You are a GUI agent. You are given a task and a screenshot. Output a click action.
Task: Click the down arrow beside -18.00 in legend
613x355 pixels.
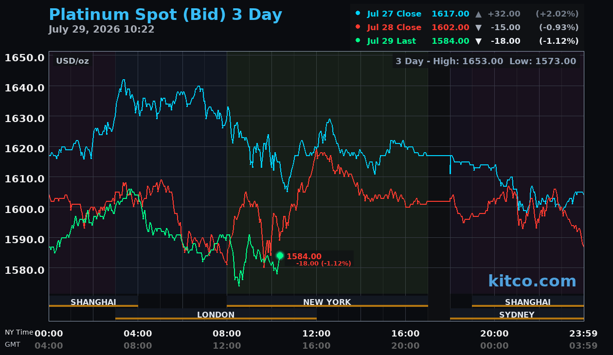coord(478,41)
